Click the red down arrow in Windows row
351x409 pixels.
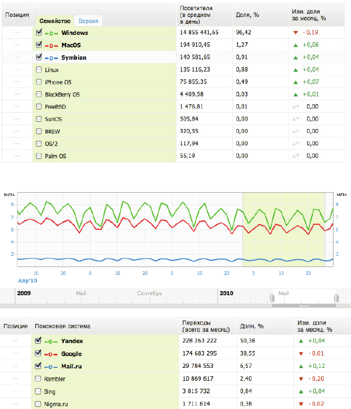click(x=296, y=33)
